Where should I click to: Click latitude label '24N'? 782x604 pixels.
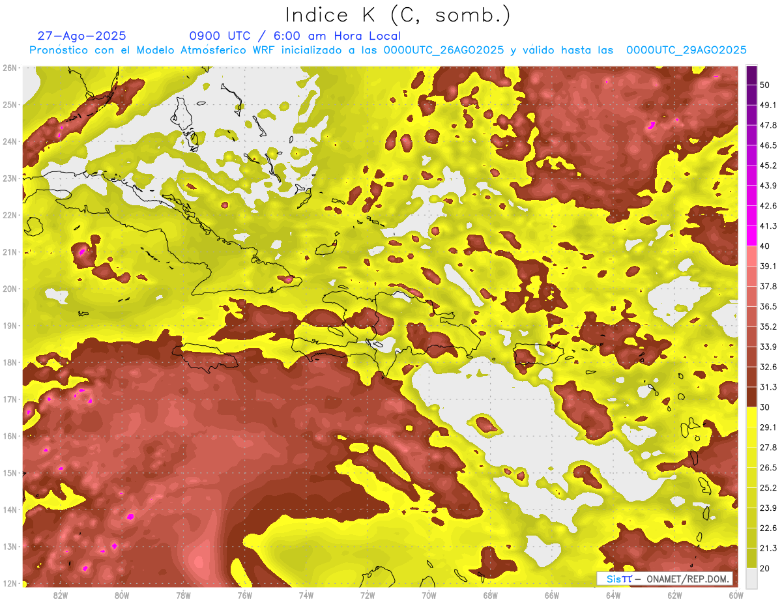pyautogui.click(x=10, y=141)
